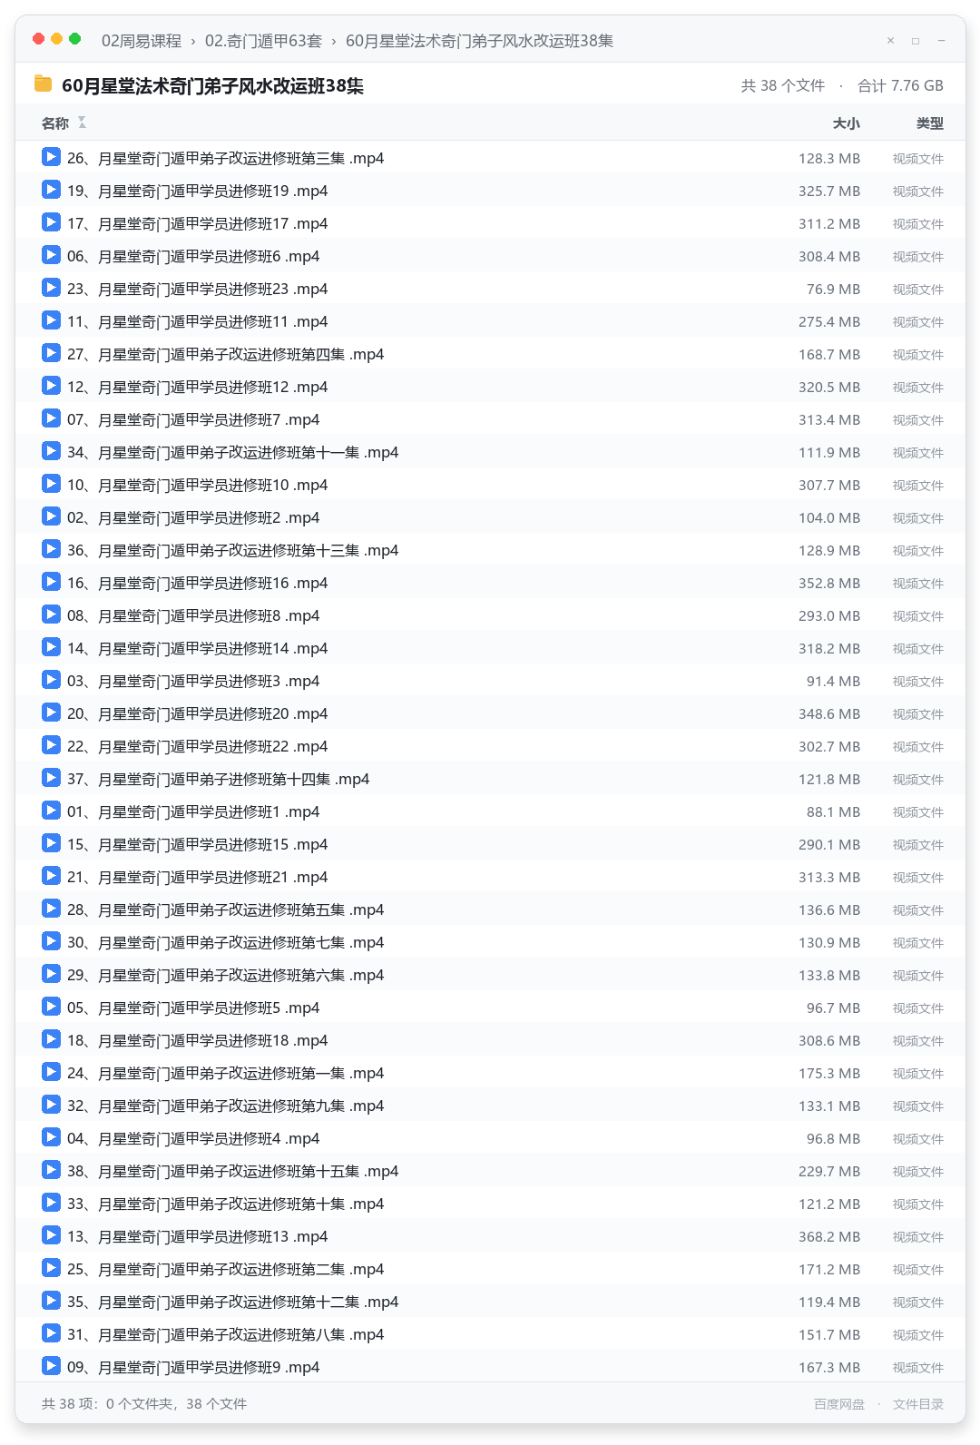Click the video icon for 02、月星堂奇门遁甲学员进修班2
Screen dimensions: 980x1445
(51, 516)
